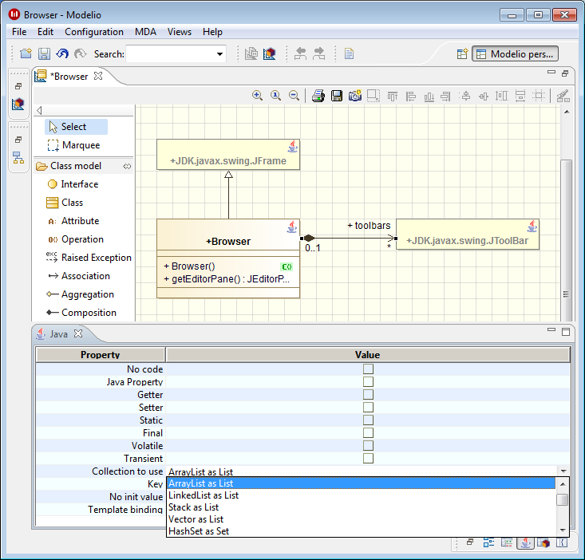This screenshot has width=585, height=560.
Task: Click the align bottom icon
Action: 429,97
